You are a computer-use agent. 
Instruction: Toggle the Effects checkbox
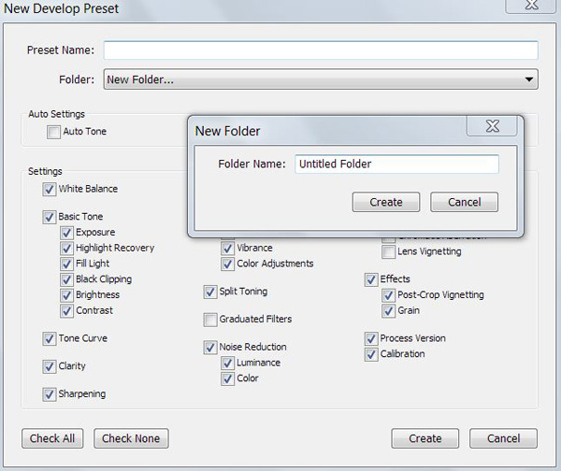[371, 279]
